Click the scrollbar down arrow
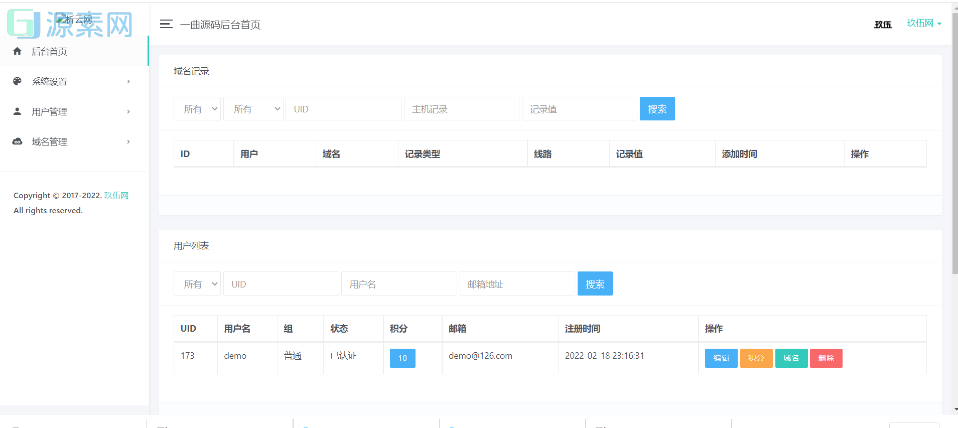 pyautogui.click(x=955, y=409)
